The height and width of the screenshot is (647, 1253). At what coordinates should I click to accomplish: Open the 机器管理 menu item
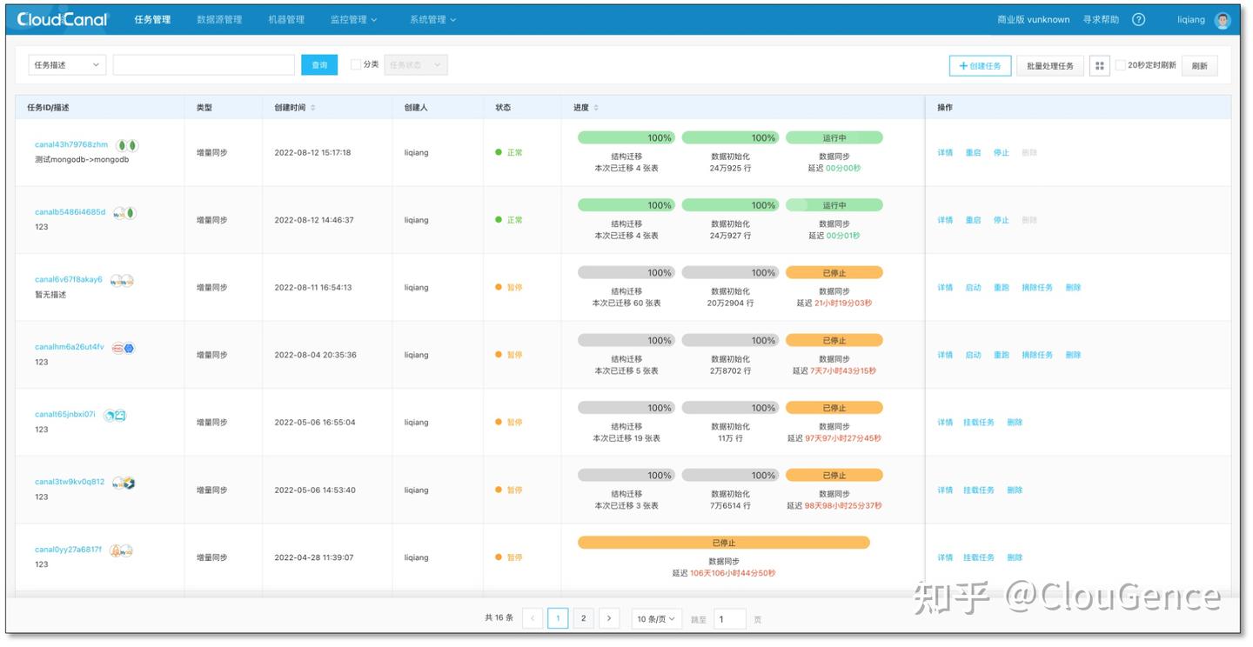click(x=285, y=19)
